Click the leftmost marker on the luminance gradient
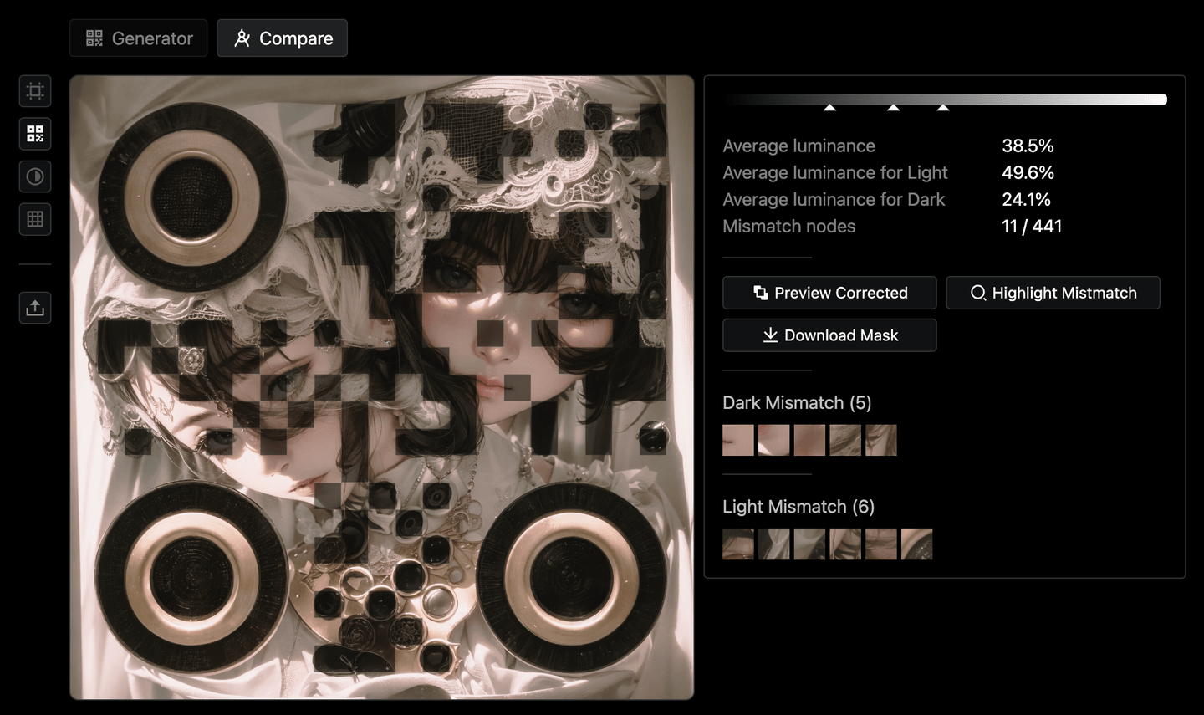The width and height of the screenshot is (1204, 715). click(829, 106)
